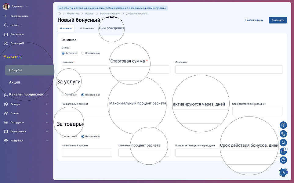Open the Директор user dropdown
Screen dimensions: 294x183
tap(27, 6)
